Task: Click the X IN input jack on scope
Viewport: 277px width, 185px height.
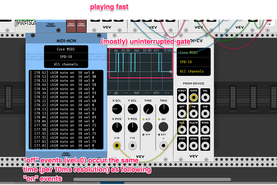Action: pos(117,145)
